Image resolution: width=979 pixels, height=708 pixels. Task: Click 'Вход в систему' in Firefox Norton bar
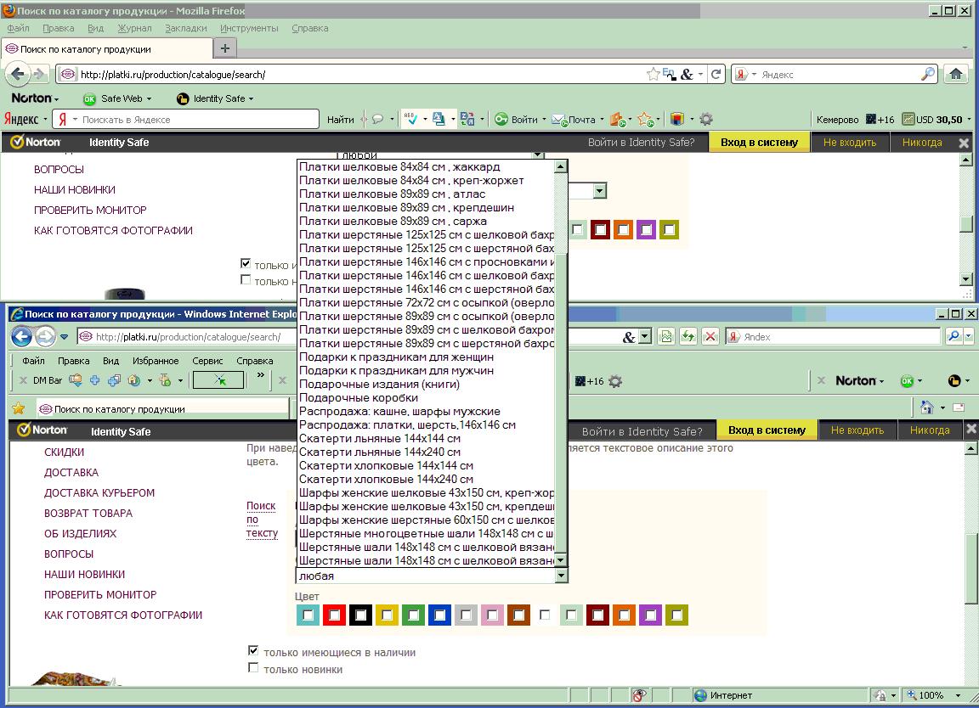(759, 143)
